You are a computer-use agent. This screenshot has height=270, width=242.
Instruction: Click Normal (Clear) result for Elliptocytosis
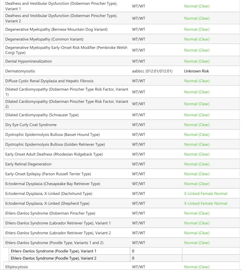click(x=197, y=267)
